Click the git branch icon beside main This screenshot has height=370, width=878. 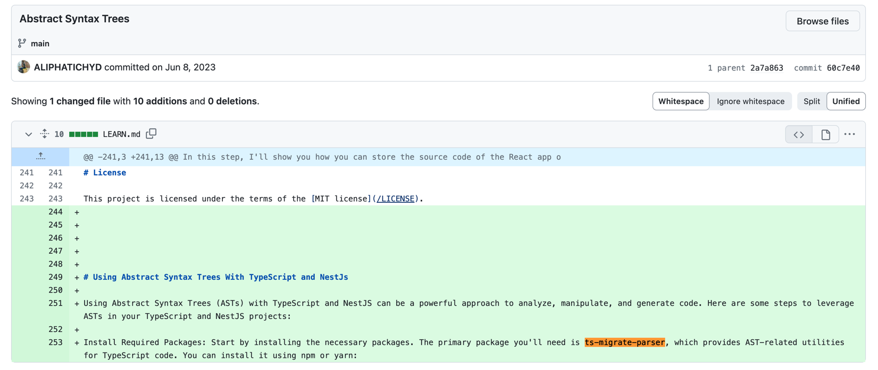(x=22, y=43)
